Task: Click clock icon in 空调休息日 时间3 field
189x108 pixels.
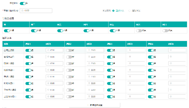Action: pos(130,57)
